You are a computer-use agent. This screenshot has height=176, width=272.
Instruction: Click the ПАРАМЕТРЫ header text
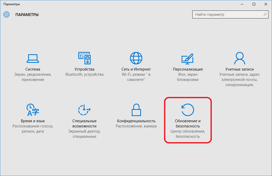[27, 15]
